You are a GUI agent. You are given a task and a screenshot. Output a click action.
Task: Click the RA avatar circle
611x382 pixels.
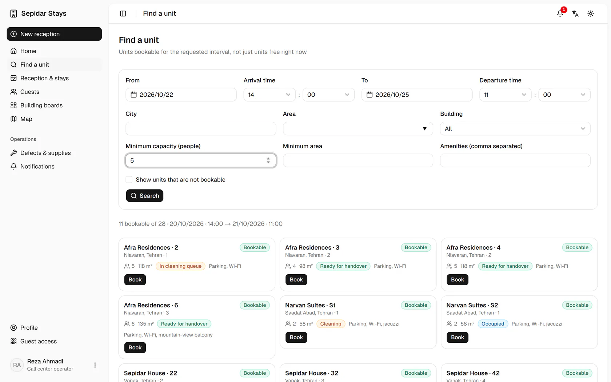tap(17, 365)
